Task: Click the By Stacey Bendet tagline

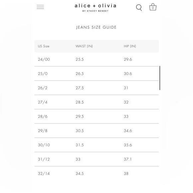Action: pyautogui.click(x=96, y=11)
